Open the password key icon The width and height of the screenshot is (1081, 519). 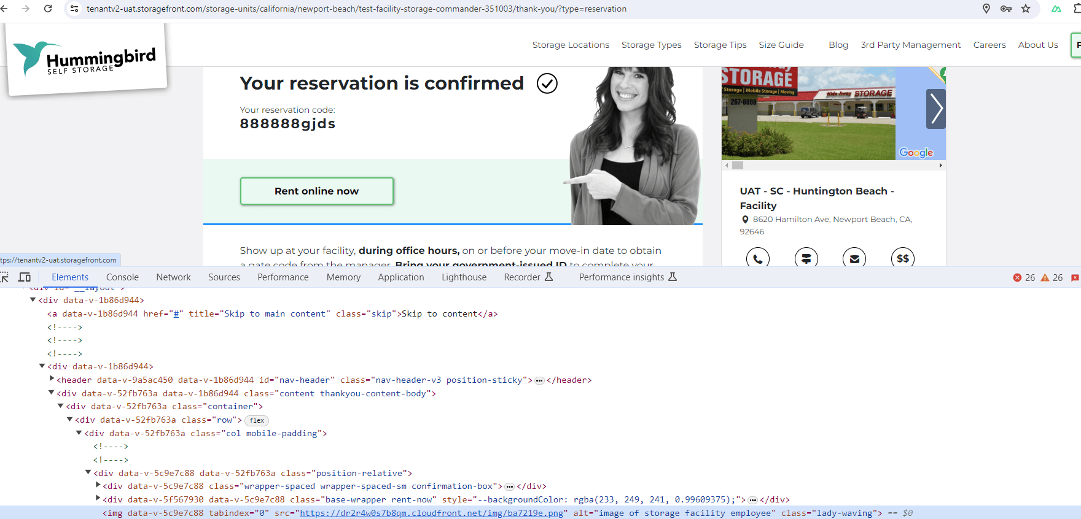tap(1006, 9)
